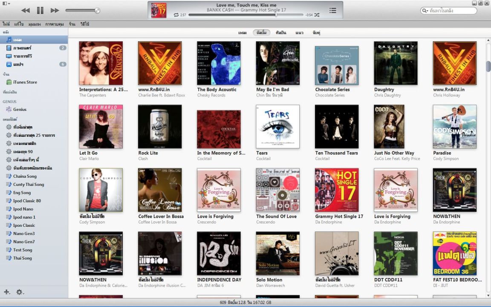
Task: Switch to the 'แนว' genres tab
Action: coord(299,32)
